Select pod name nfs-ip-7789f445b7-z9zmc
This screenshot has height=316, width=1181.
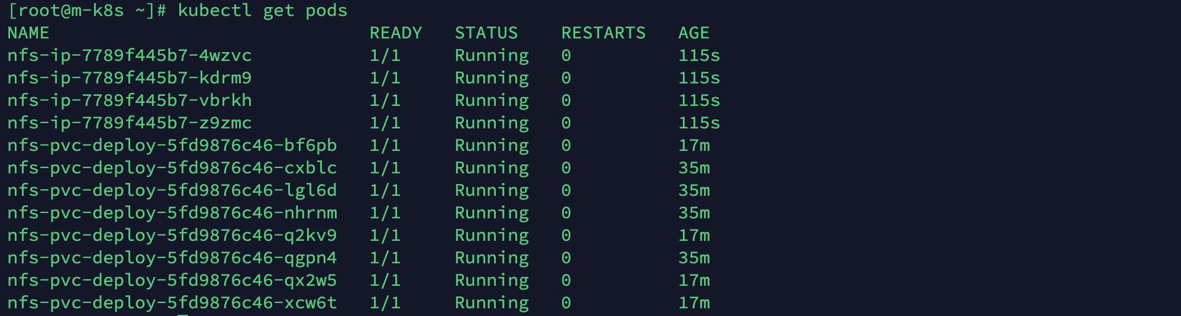pos(130,123)
